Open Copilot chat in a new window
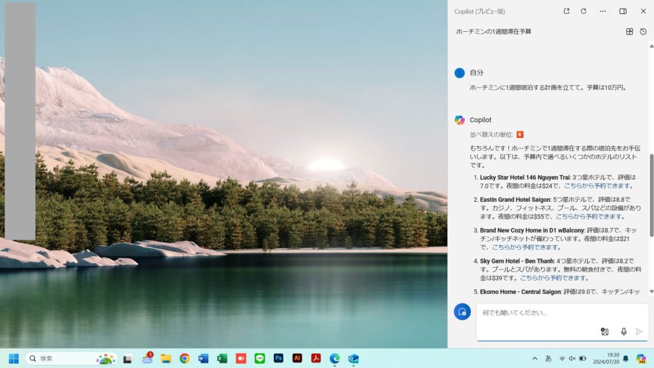654x368 pixels. (x=567, y=11)
